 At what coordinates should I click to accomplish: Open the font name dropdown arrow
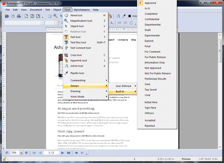42,23
